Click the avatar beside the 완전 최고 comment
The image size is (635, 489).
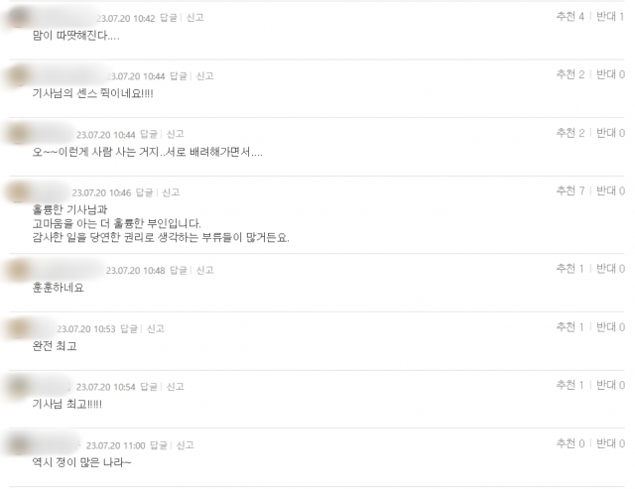coord(18,328)
